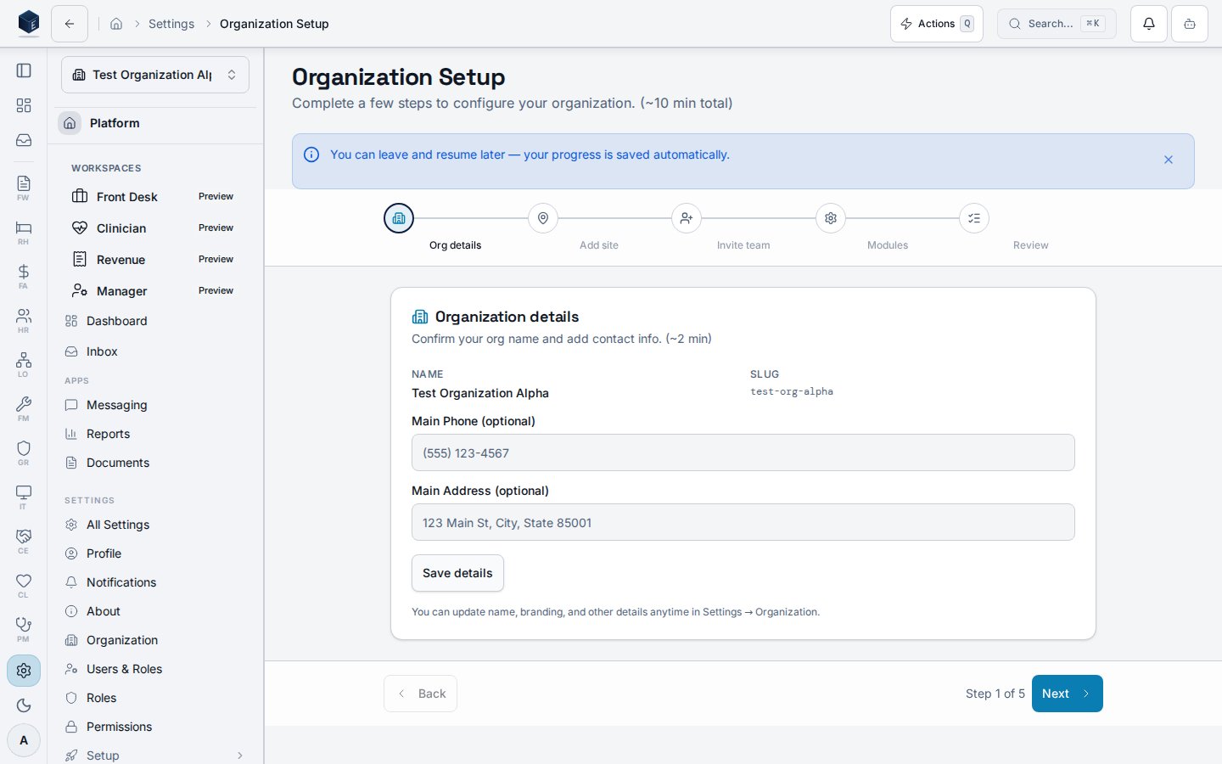Open the Revenue workspace
Screen dimensions: 1222x764
[x=155, y=259]
